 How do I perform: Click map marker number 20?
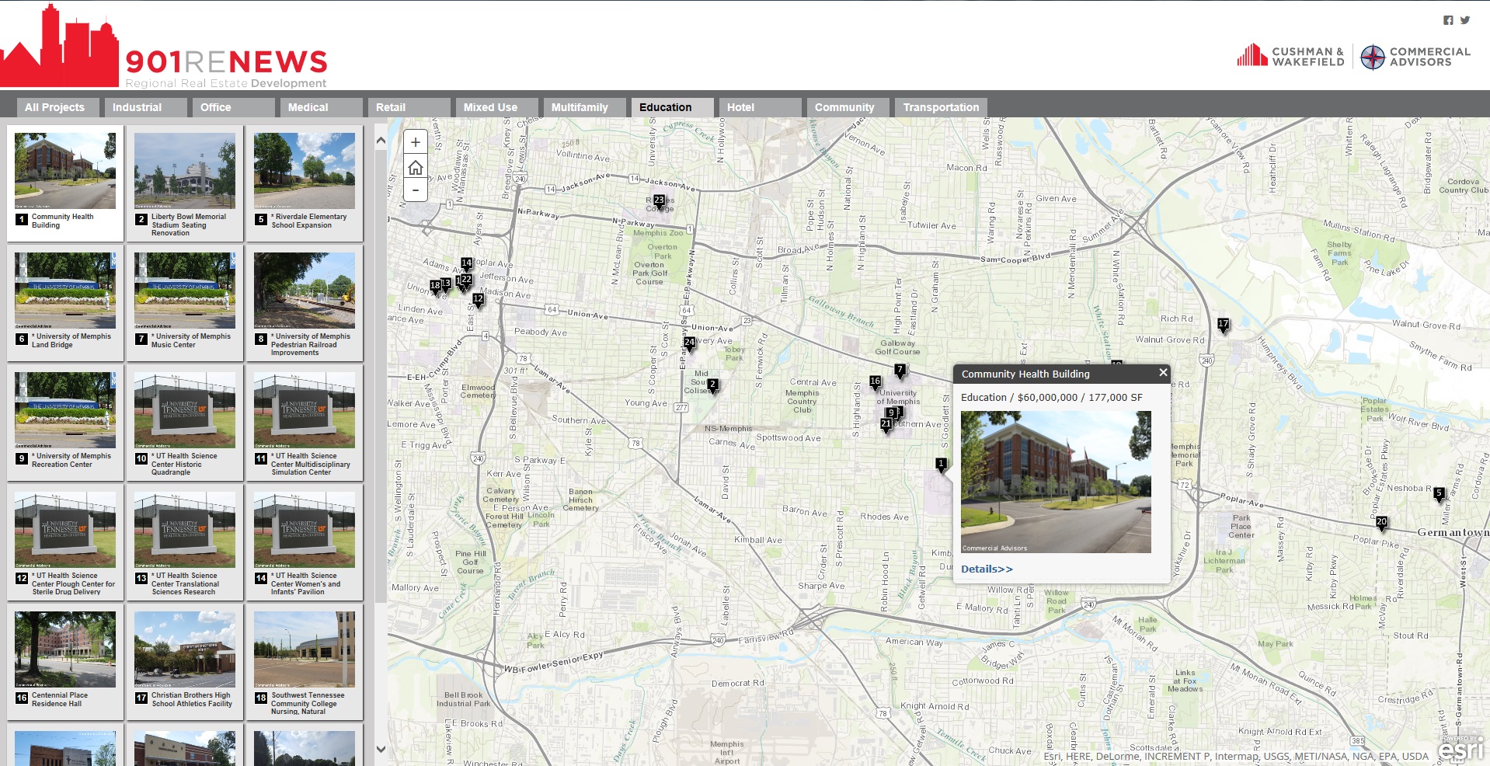tap(1381, 523)
